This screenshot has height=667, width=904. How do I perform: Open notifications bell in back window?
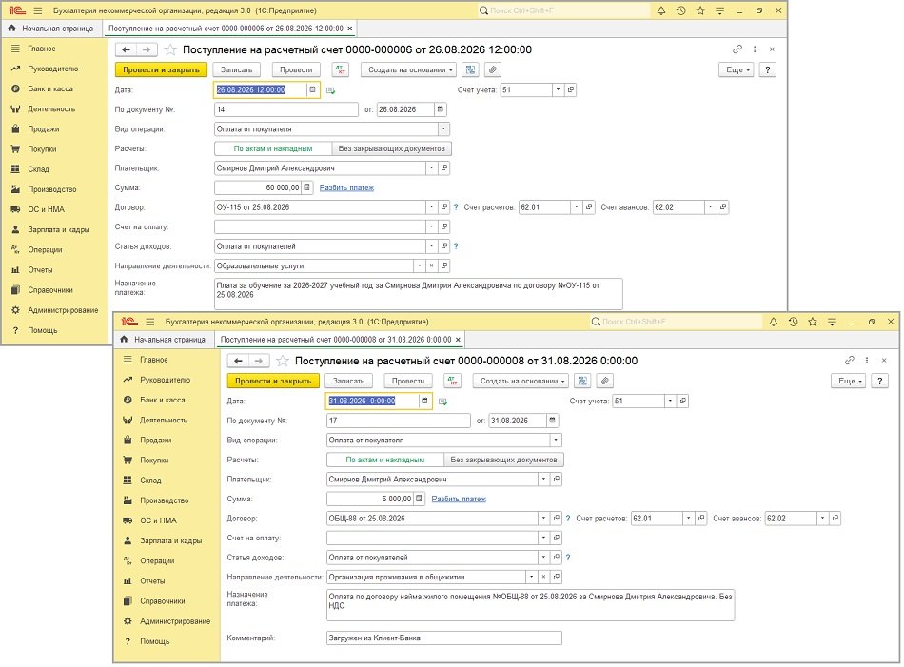[x=660, y=10]
